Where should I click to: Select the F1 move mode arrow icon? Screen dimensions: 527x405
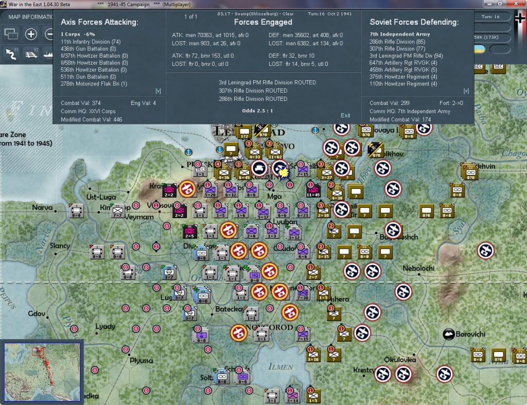tap(11, 54)
